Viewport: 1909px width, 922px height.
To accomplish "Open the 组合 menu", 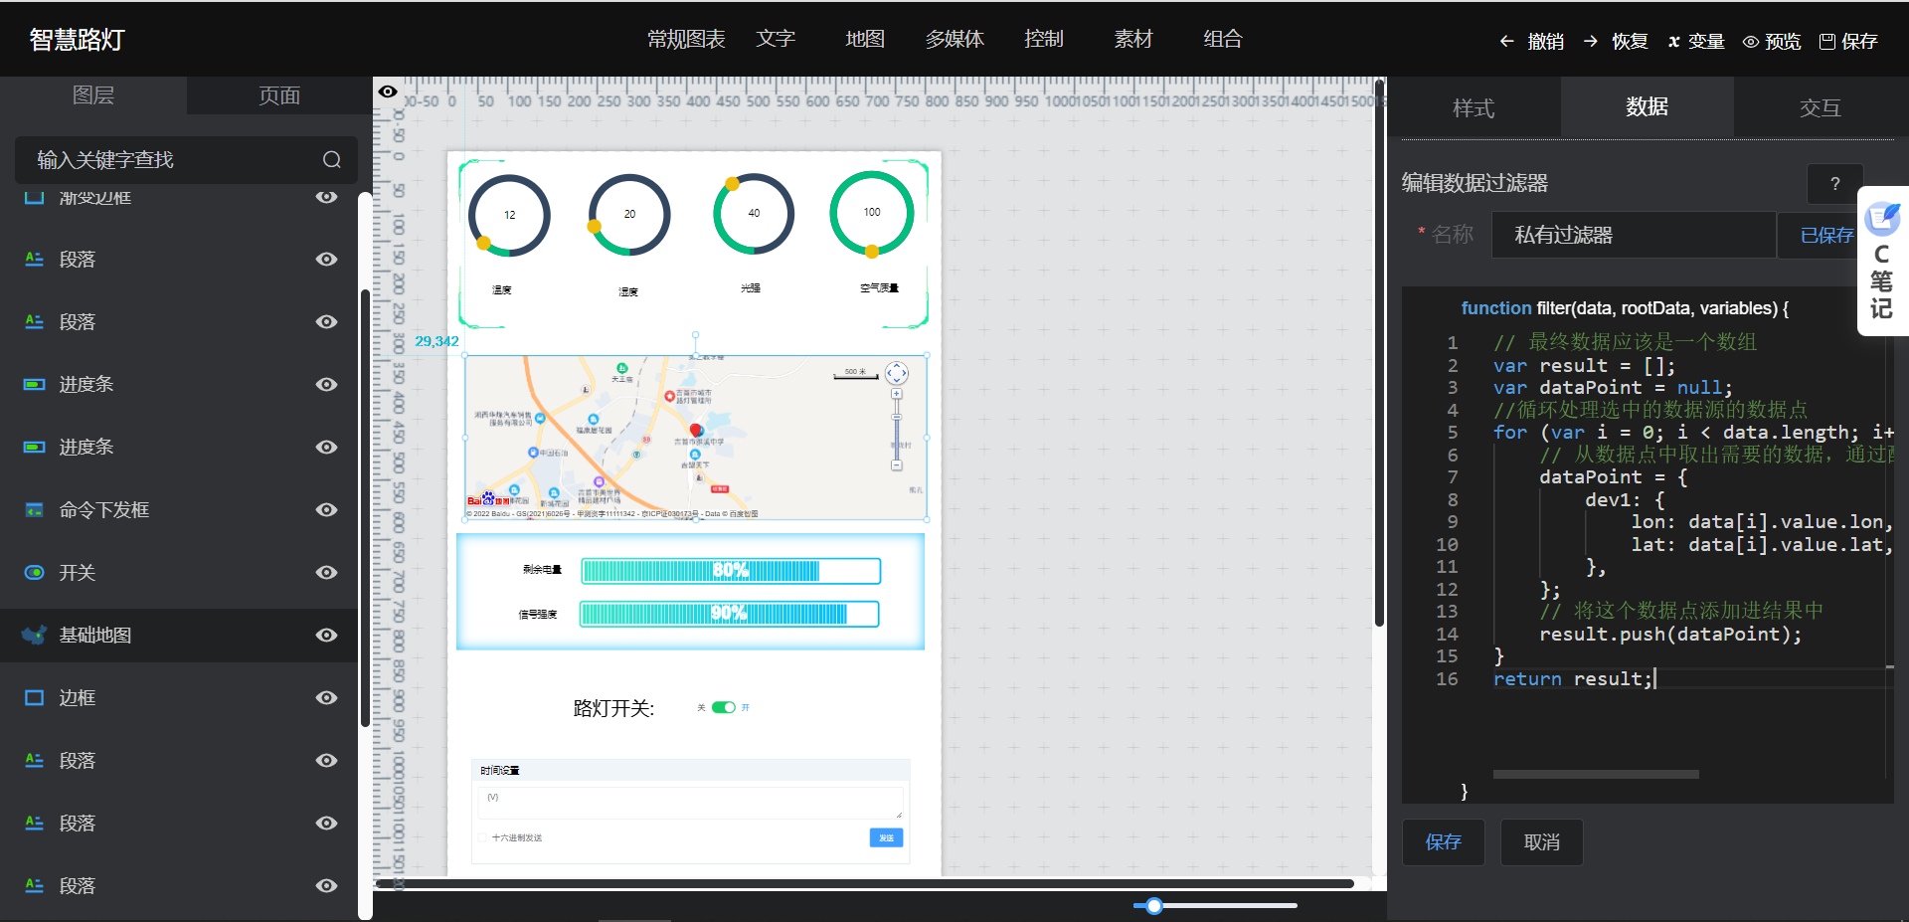I will tap(1223, 39).
